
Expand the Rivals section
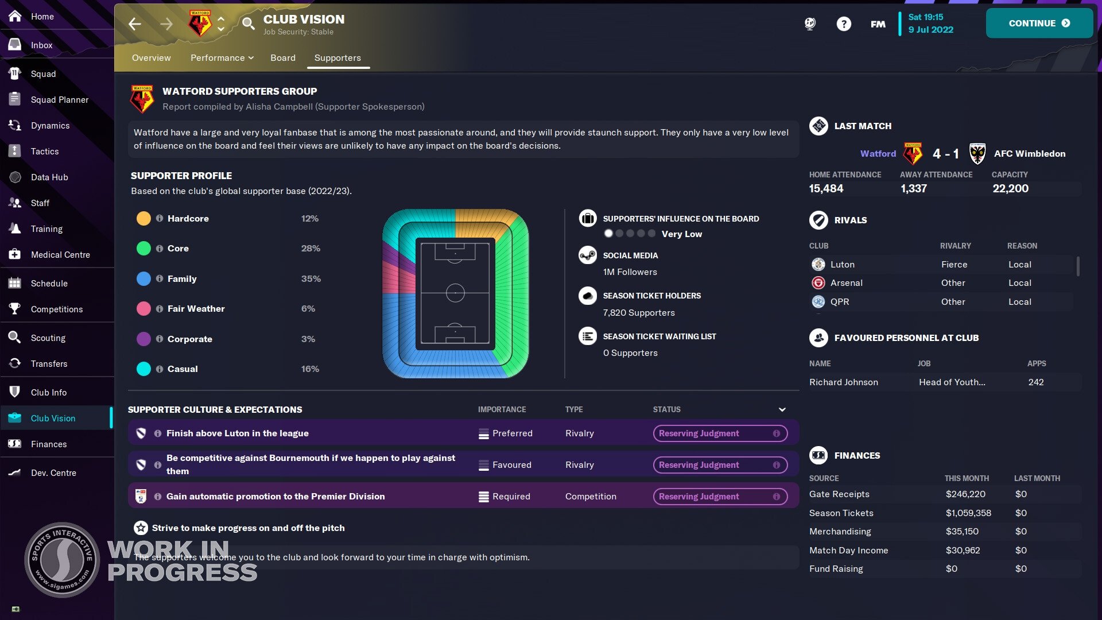point(850,220)
